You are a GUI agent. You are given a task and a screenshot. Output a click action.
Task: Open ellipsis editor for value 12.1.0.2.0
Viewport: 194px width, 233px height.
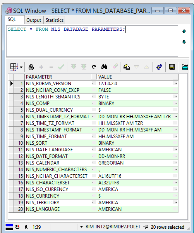coord(175,84)
